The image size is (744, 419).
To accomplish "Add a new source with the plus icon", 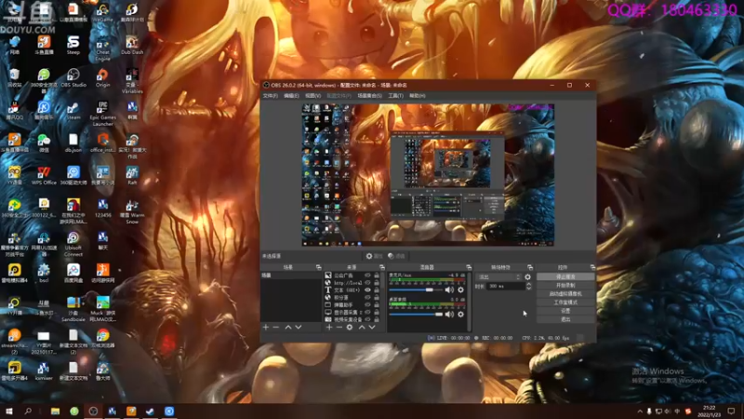I will pyautogui.click(x=329, y=327).
